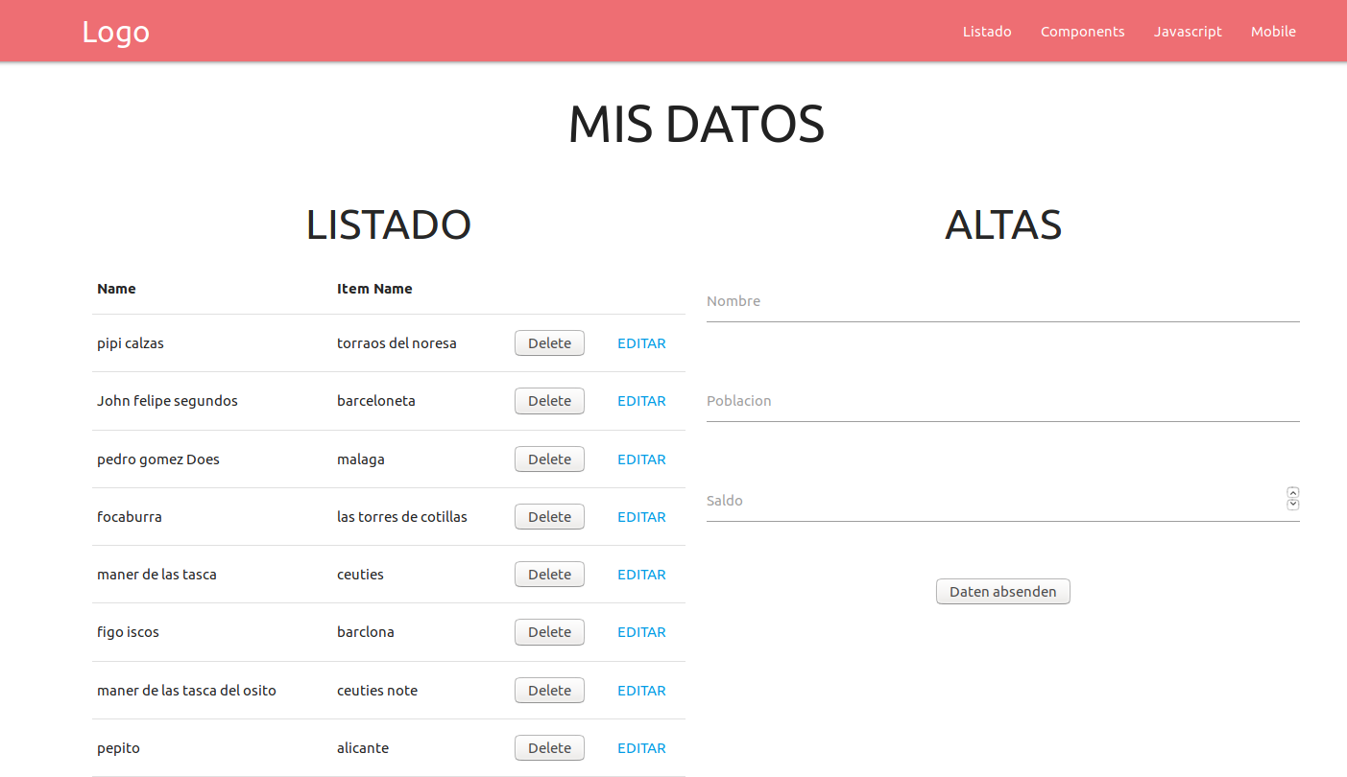This screenshot has height=777, width=1347.
Task: Delete the figo iscos row
Action: 549,632
